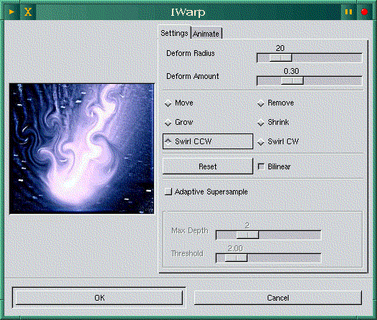Adjust the Deform Radius slider
Viewport: 377px width, 320px height.
309,58
